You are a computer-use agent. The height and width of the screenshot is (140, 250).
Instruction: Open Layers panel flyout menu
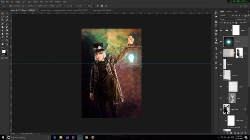[x=248, y=11]
